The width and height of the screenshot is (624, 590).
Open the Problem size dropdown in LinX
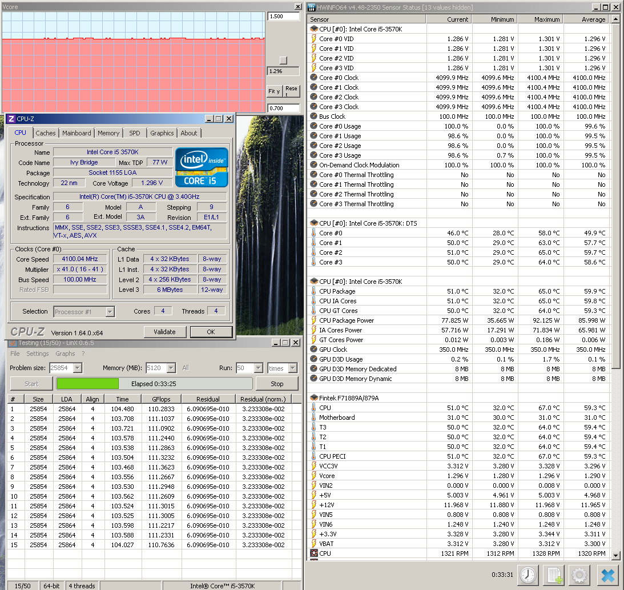tap(78, 368)
